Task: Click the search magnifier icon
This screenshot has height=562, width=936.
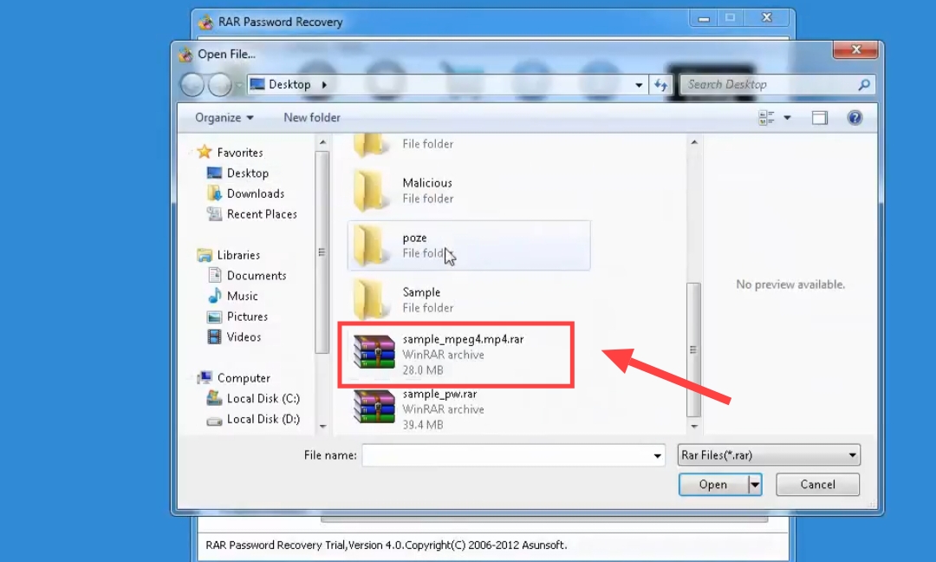Action: 863,85
